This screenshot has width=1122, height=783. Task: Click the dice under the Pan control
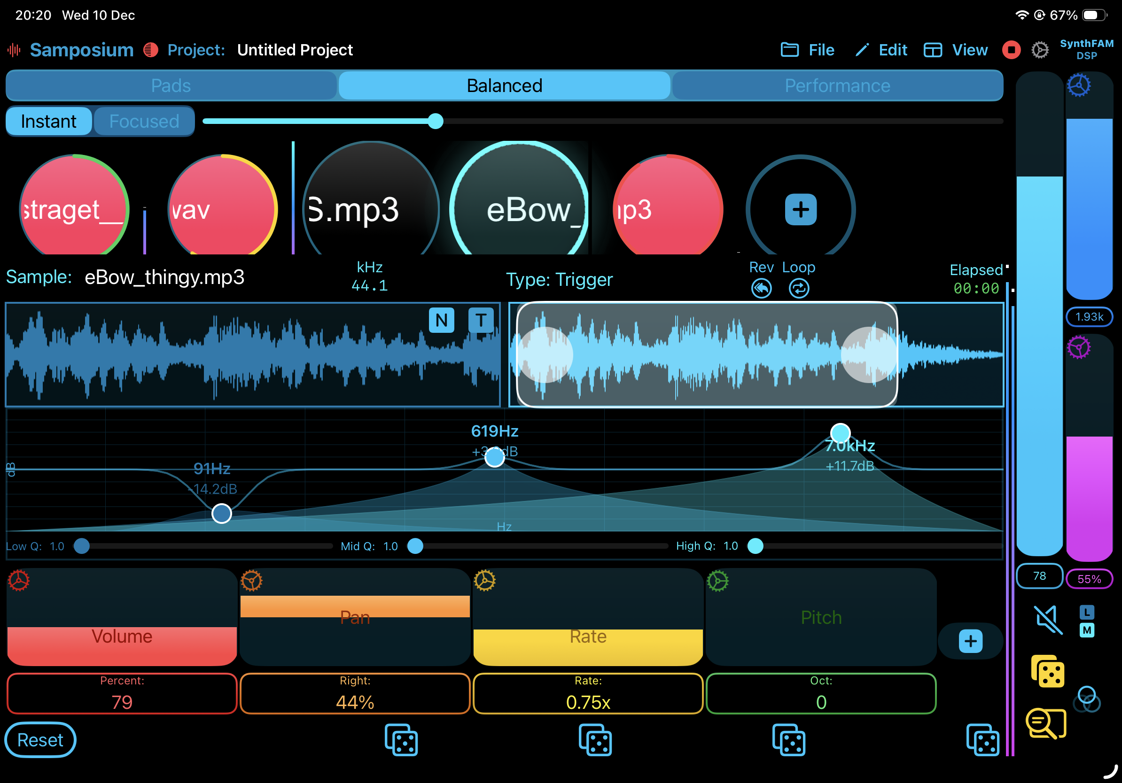click(401, 740)
